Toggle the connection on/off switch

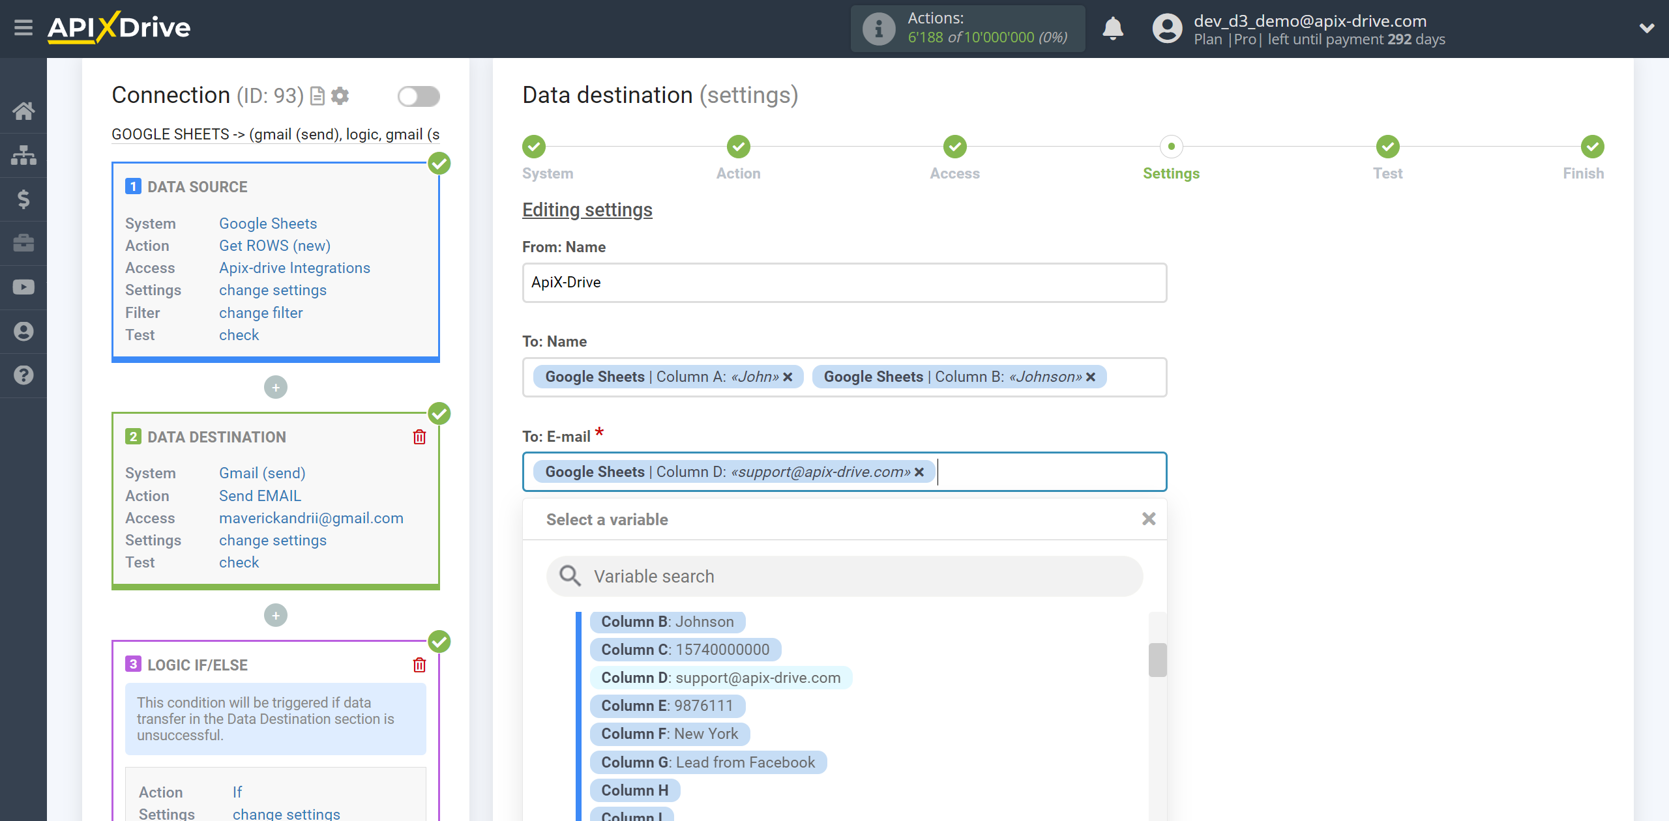pyautogui.click(x=419, y=96)
